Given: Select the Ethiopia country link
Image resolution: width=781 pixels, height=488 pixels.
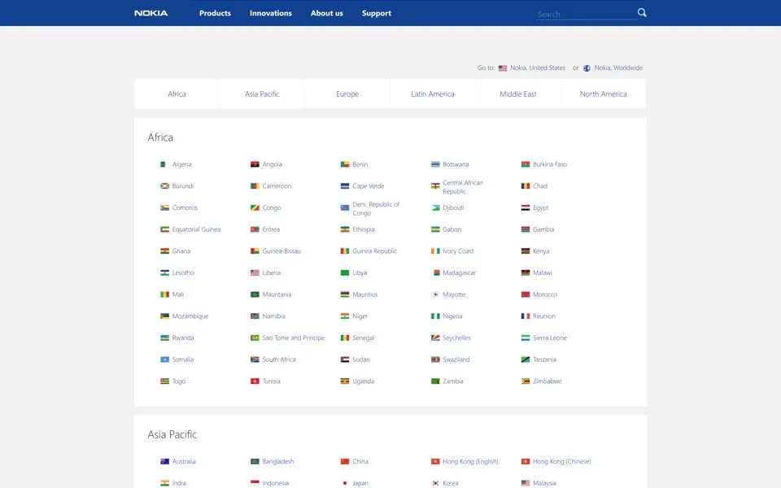Looking at the screenshot, I should (x=363, y=229).
